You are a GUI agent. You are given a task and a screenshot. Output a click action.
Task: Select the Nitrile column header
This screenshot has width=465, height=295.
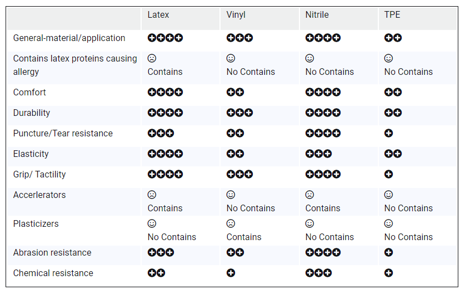[317, 15]
